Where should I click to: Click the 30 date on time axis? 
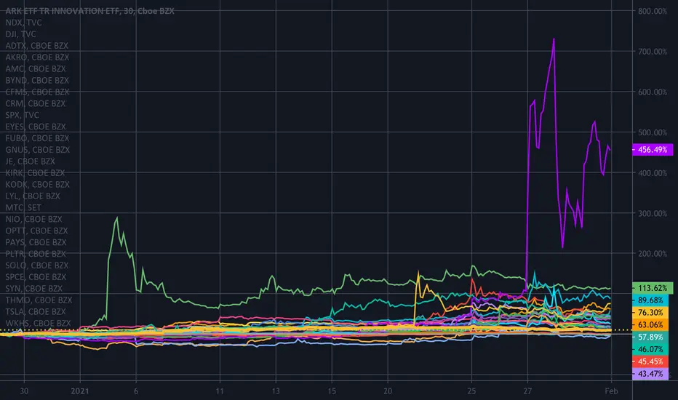[x=24, y=391]
